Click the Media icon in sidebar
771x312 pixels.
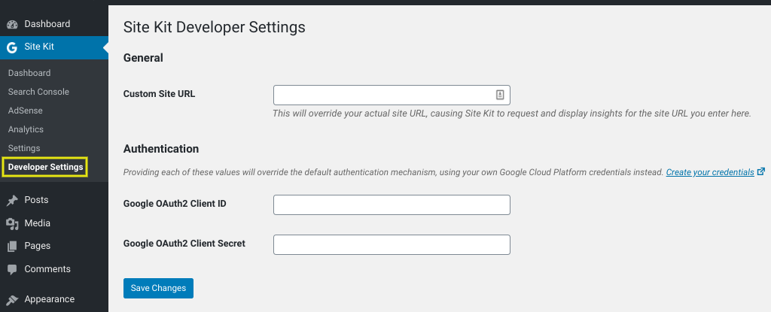[12, 223]
